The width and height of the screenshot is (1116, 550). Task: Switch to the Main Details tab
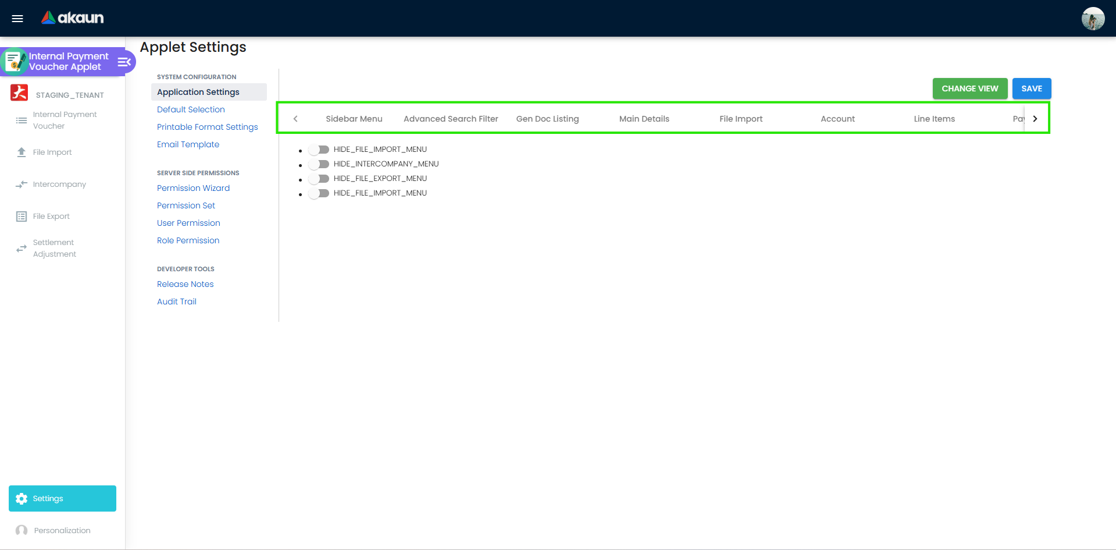pos(643,118)
